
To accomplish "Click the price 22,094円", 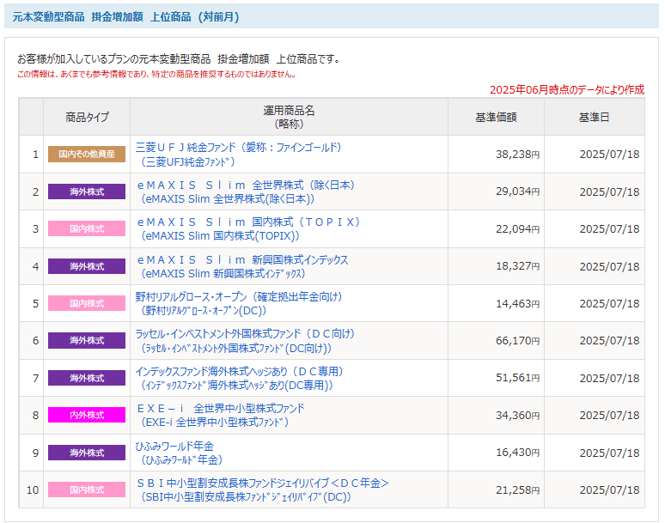I will click(517, 228).
